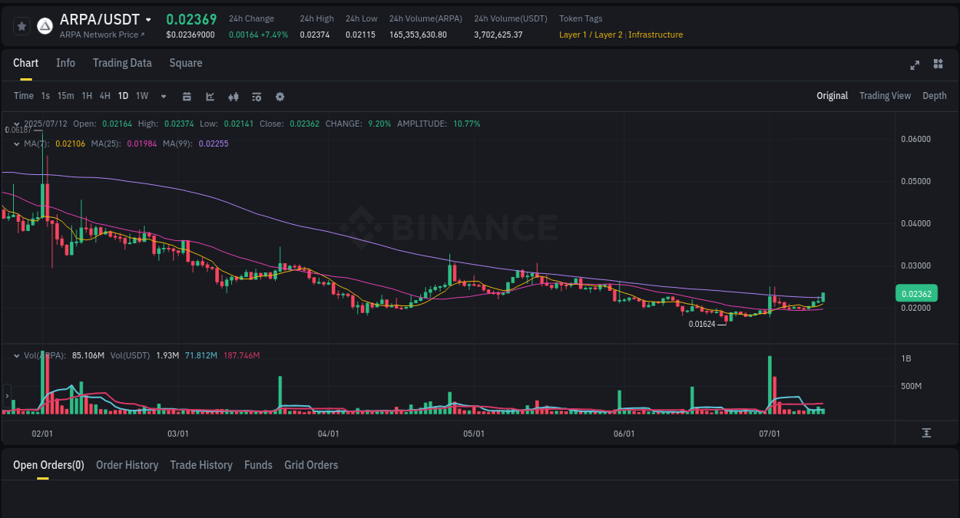Open the chart display settings list icon
960x518 pixels.
[256, 96]
